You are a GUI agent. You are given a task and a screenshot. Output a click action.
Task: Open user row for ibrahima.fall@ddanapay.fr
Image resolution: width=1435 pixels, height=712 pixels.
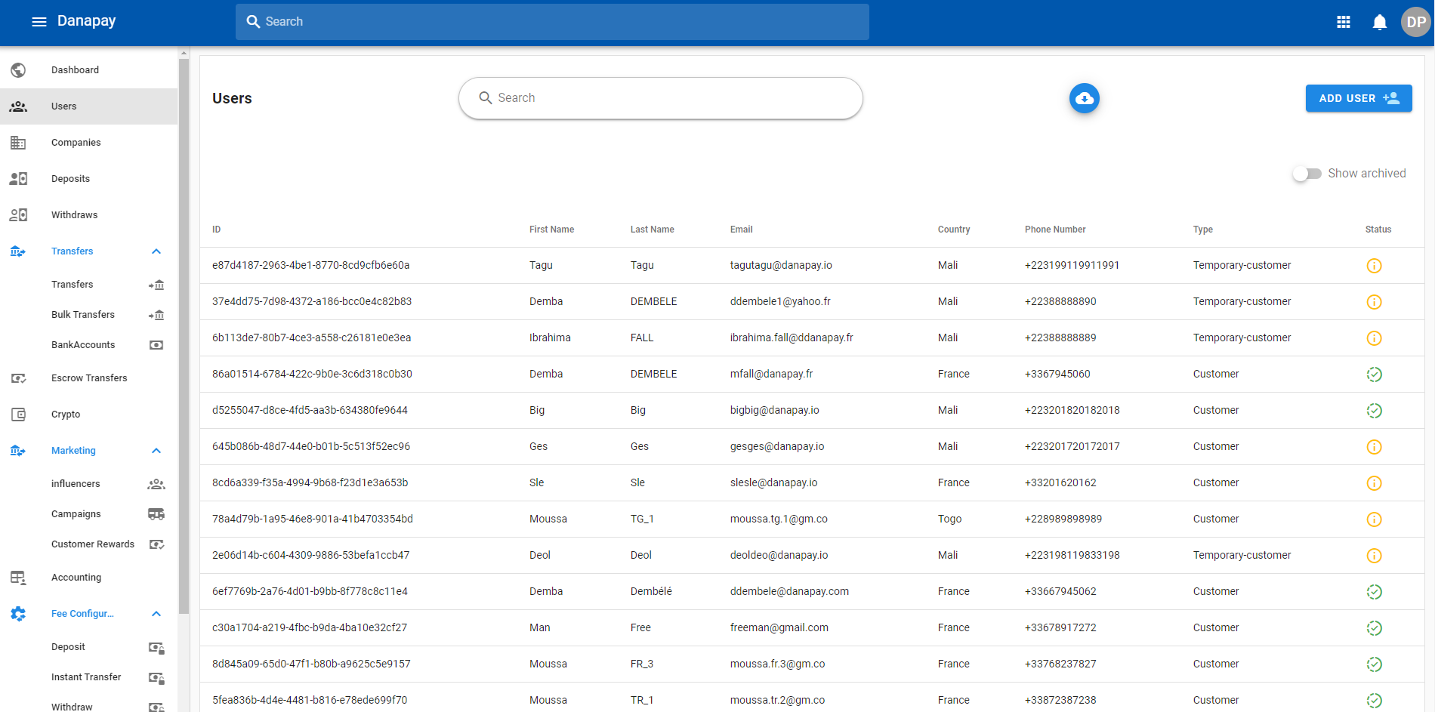click(x=791, y=338)
